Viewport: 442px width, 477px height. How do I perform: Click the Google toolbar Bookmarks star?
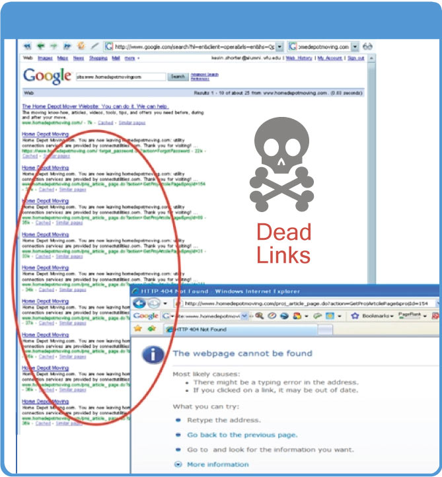click(x=354, y=316)
